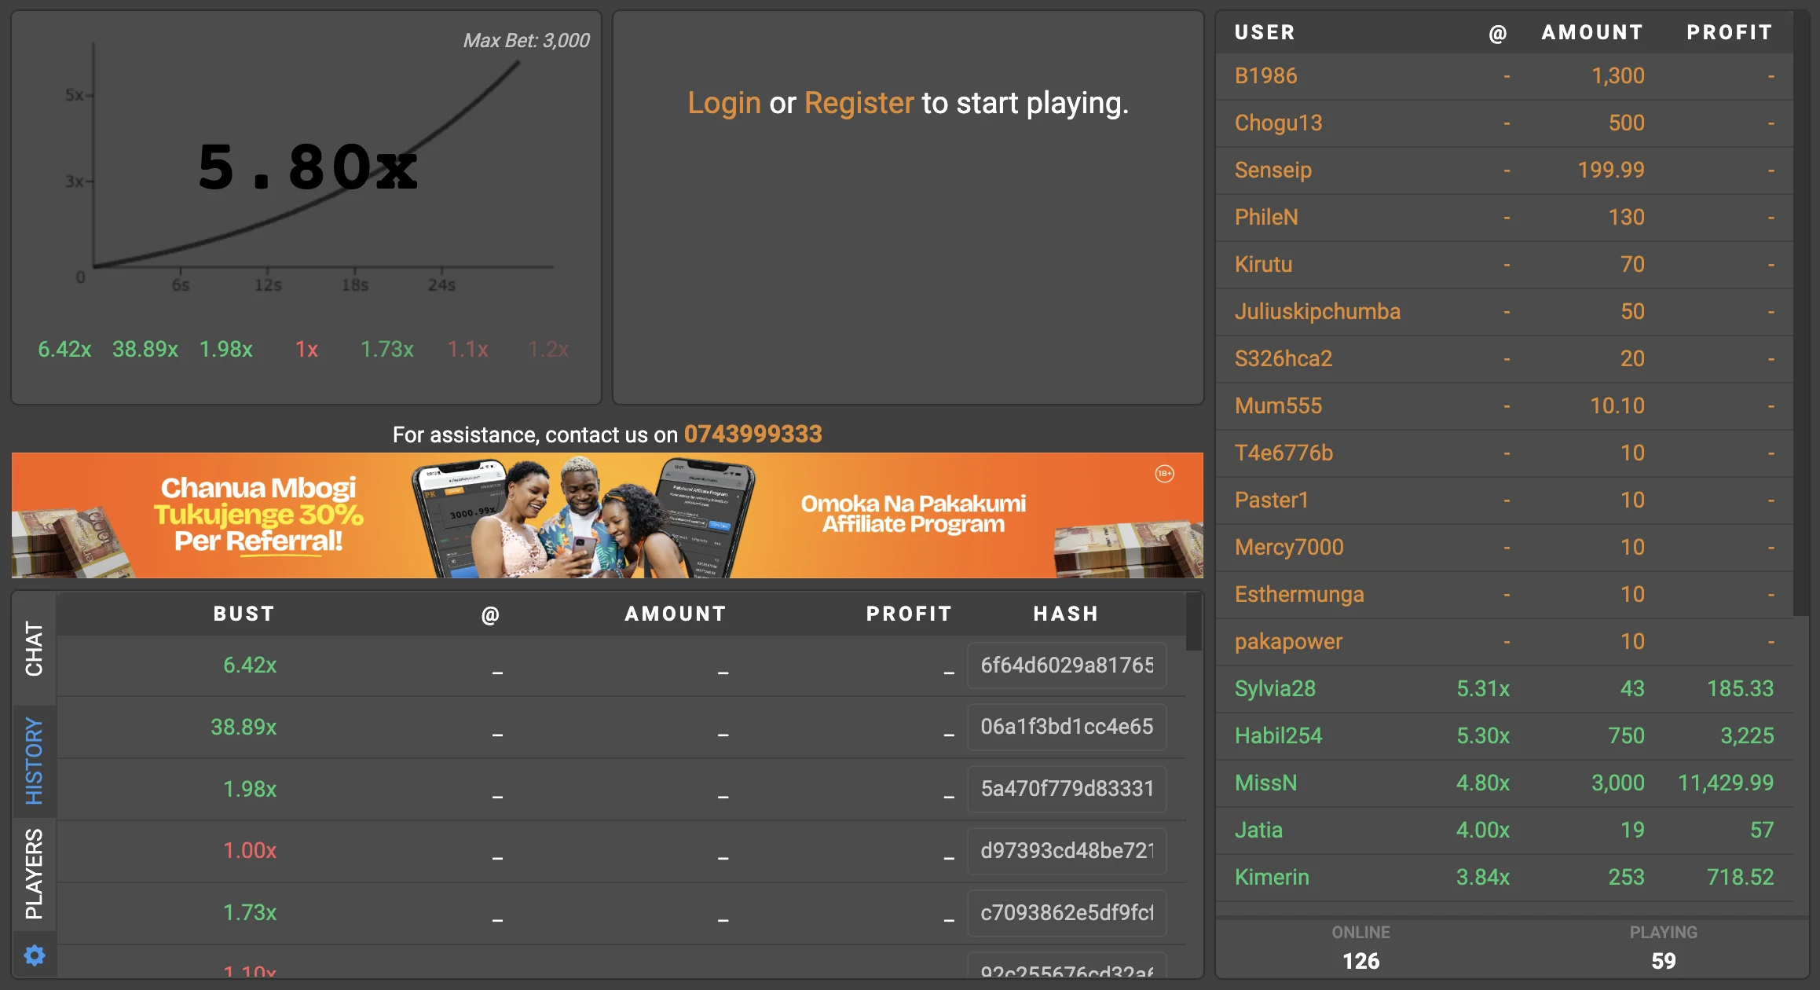Select hash field 6f64d6029a81765

point(1067,665)
